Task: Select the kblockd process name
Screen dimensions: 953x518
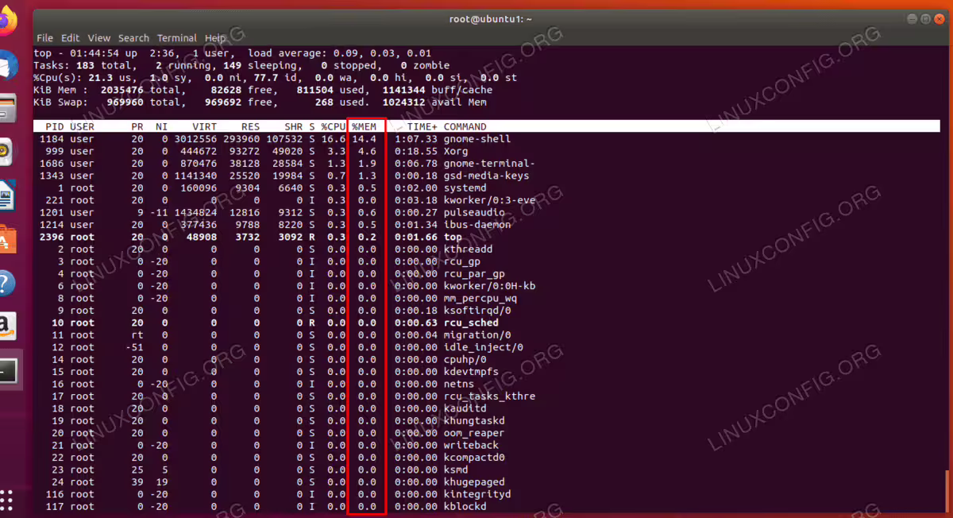Action: (x=465, y=506)
